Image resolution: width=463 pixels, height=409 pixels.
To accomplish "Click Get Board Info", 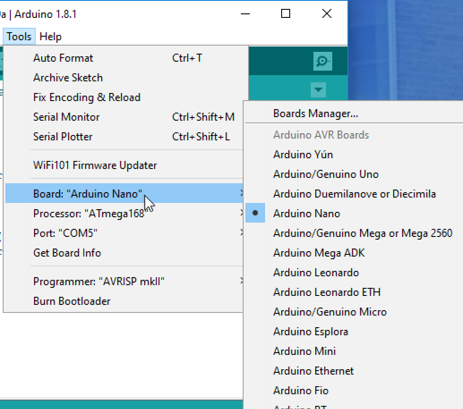I will pos(124,253).
